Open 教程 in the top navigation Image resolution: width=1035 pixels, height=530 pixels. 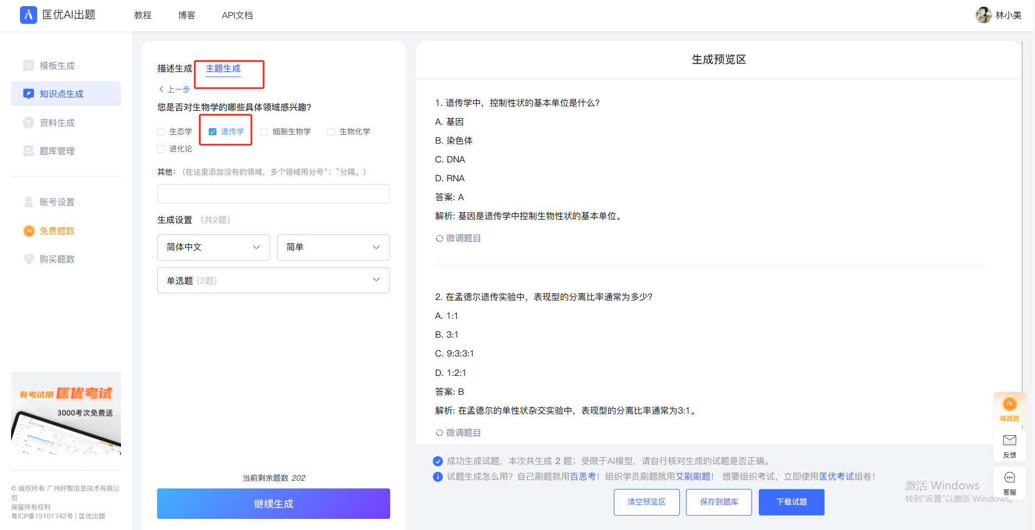pyautogui.click(x=143, y=16)
